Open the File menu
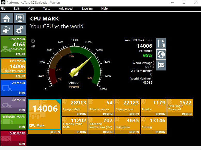Viewport: 201px width, 150px height. [3, 9]
